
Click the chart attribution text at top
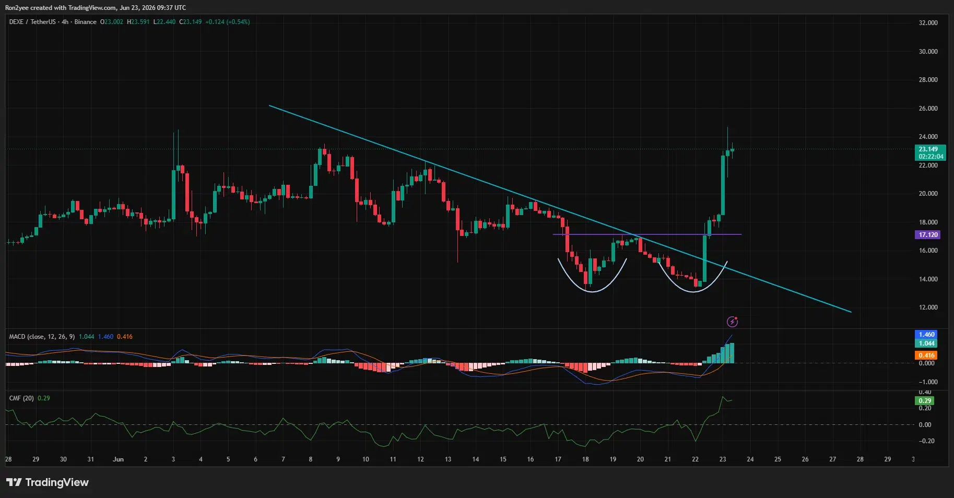click(96, 8)
